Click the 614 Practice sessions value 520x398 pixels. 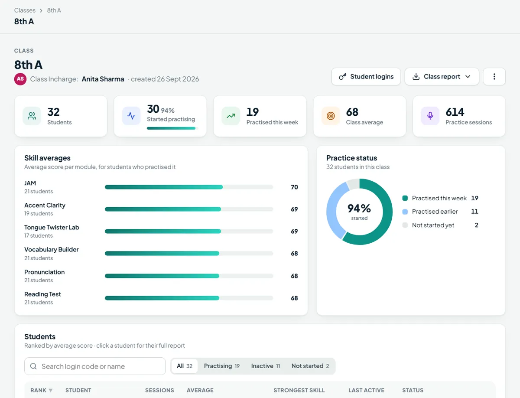pyautogui.click(x=455, y=112)
